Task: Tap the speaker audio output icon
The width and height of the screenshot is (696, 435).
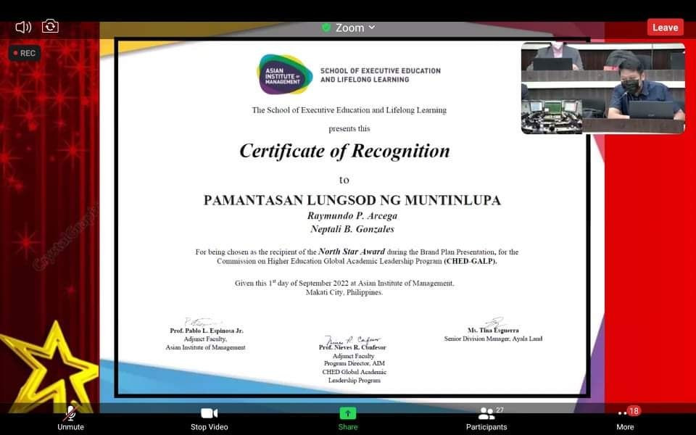Action: (23, 28)
